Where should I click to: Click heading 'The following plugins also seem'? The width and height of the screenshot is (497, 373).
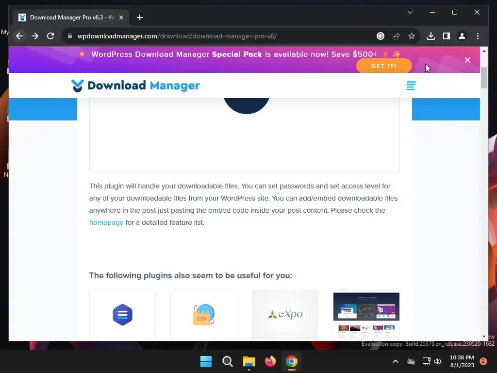pos(190,276)
